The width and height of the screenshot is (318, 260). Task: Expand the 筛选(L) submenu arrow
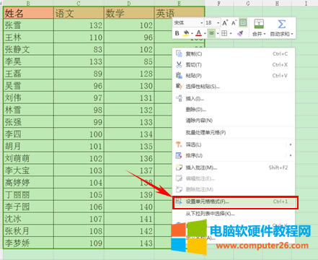point(291,144)
